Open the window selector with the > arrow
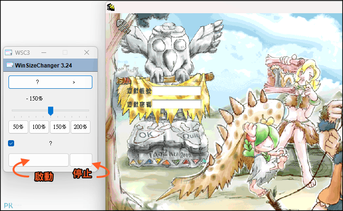 50,82
